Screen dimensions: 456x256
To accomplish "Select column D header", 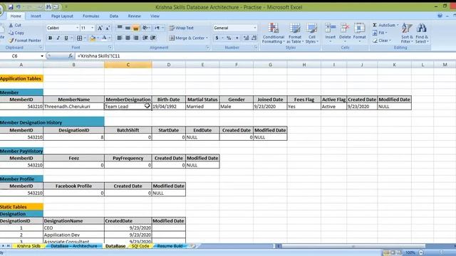I will pyautogui.click(x=169, y=65).
